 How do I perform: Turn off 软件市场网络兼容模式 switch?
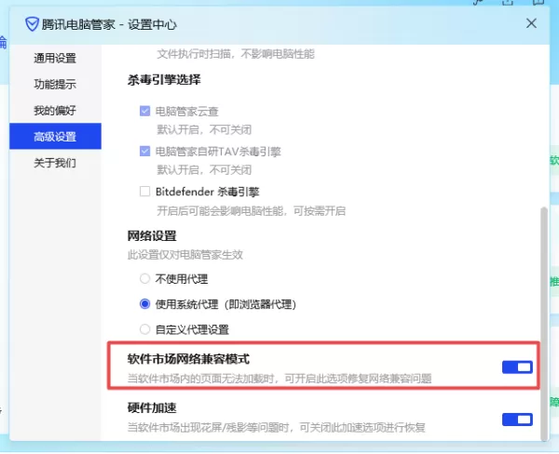(x=517, y=367)
